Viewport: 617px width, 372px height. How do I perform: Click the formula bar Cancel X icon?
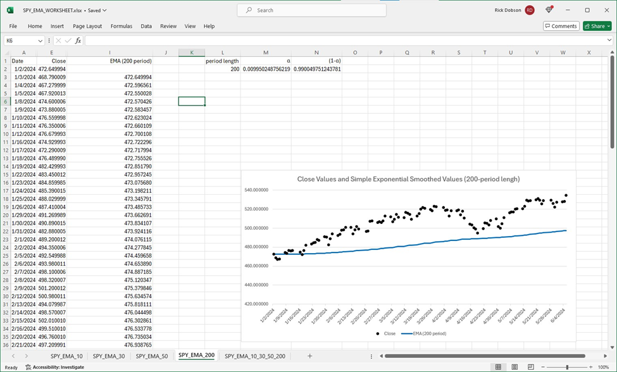click(58, 40)
